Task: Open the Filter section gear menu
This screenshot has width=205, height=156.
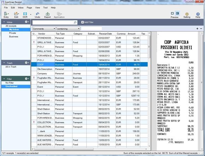Action: (x=27, y=78)
